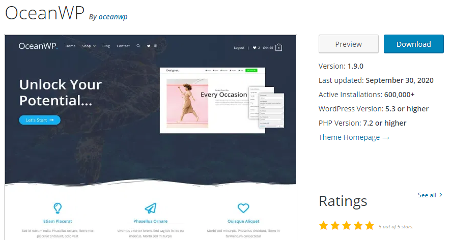Viewport: 452px width, 240px height.
Task: Click the third rating star
Action: (x=347, y=225)
